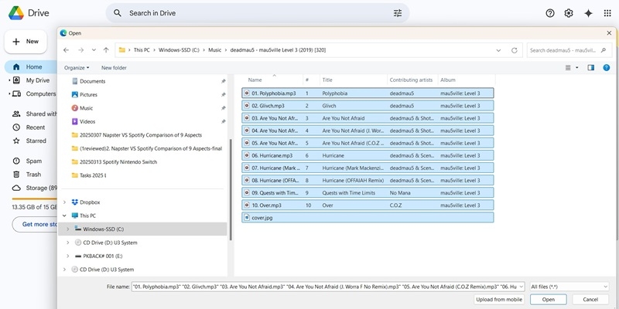Expand PKBACK# 001 (E:) node
619x309 pixels.
(68, 256)
